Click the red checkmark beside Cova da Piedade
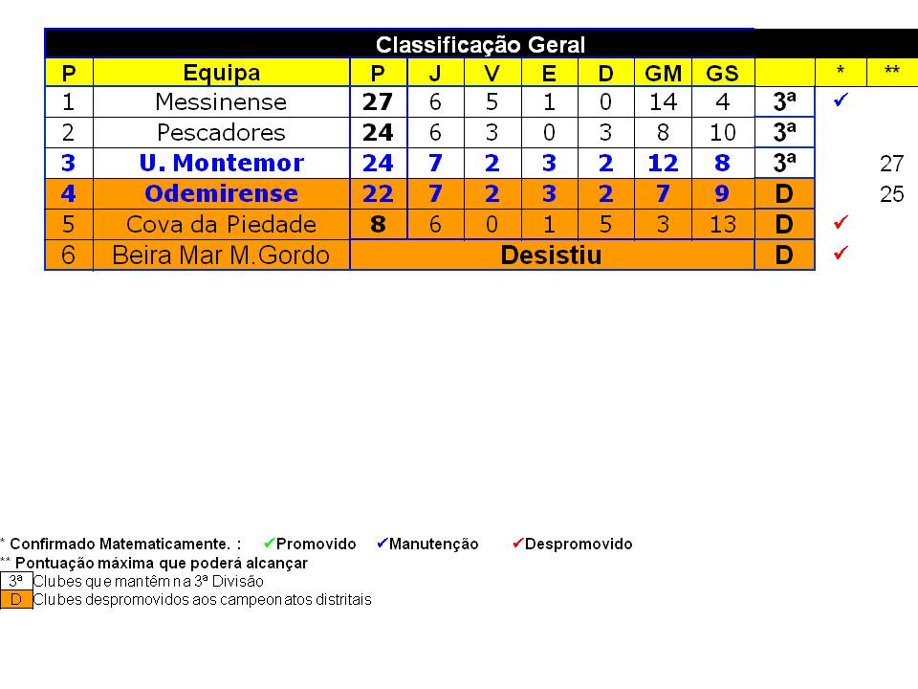This screenshot has height=689, width=918. pos(841,222)
